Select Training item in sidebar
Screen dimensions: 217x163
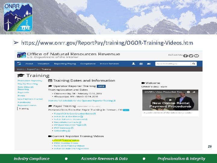coord(24,109)
